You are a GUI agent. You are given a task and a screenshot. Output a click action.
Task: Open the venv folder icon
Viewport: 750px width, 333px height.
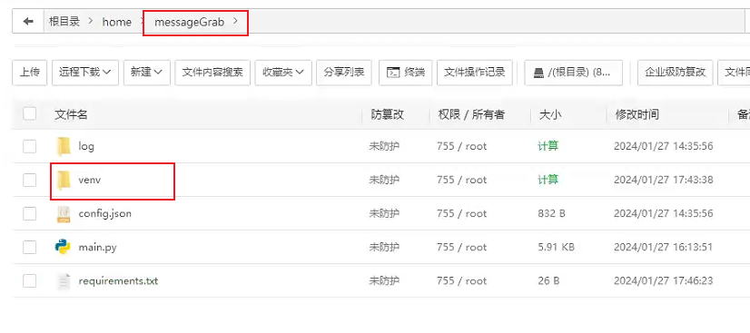(64, 181)
